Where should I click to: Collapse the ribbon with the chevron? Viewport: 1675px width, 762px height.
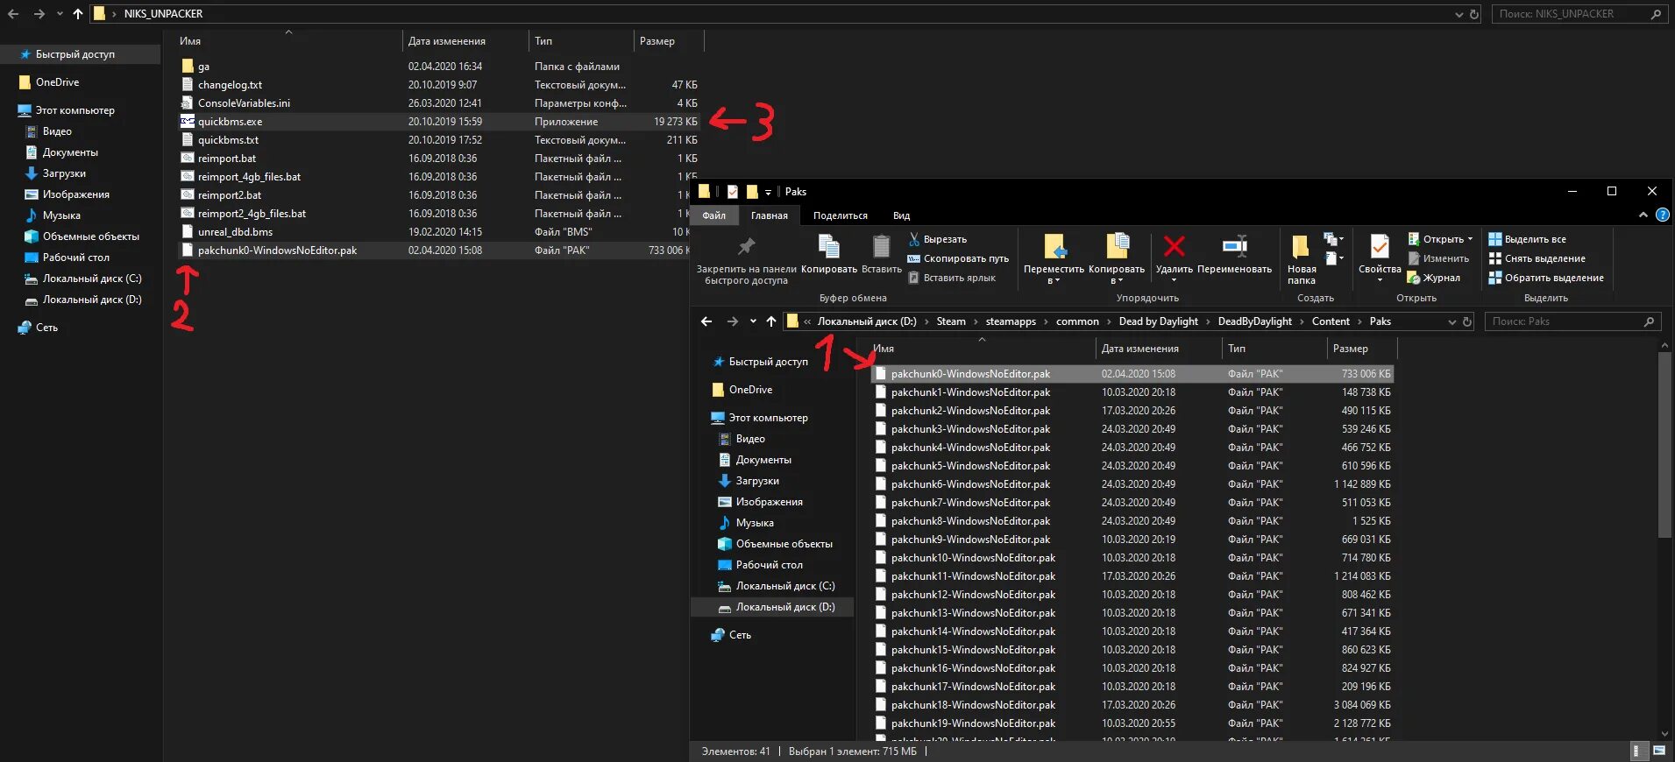(1643, 215)
